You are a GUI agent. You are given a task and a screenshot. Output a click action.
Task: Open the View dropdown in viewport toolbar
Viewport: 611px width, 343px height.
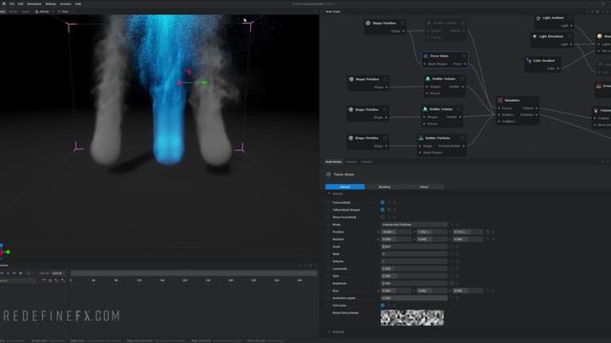(64, 11)
